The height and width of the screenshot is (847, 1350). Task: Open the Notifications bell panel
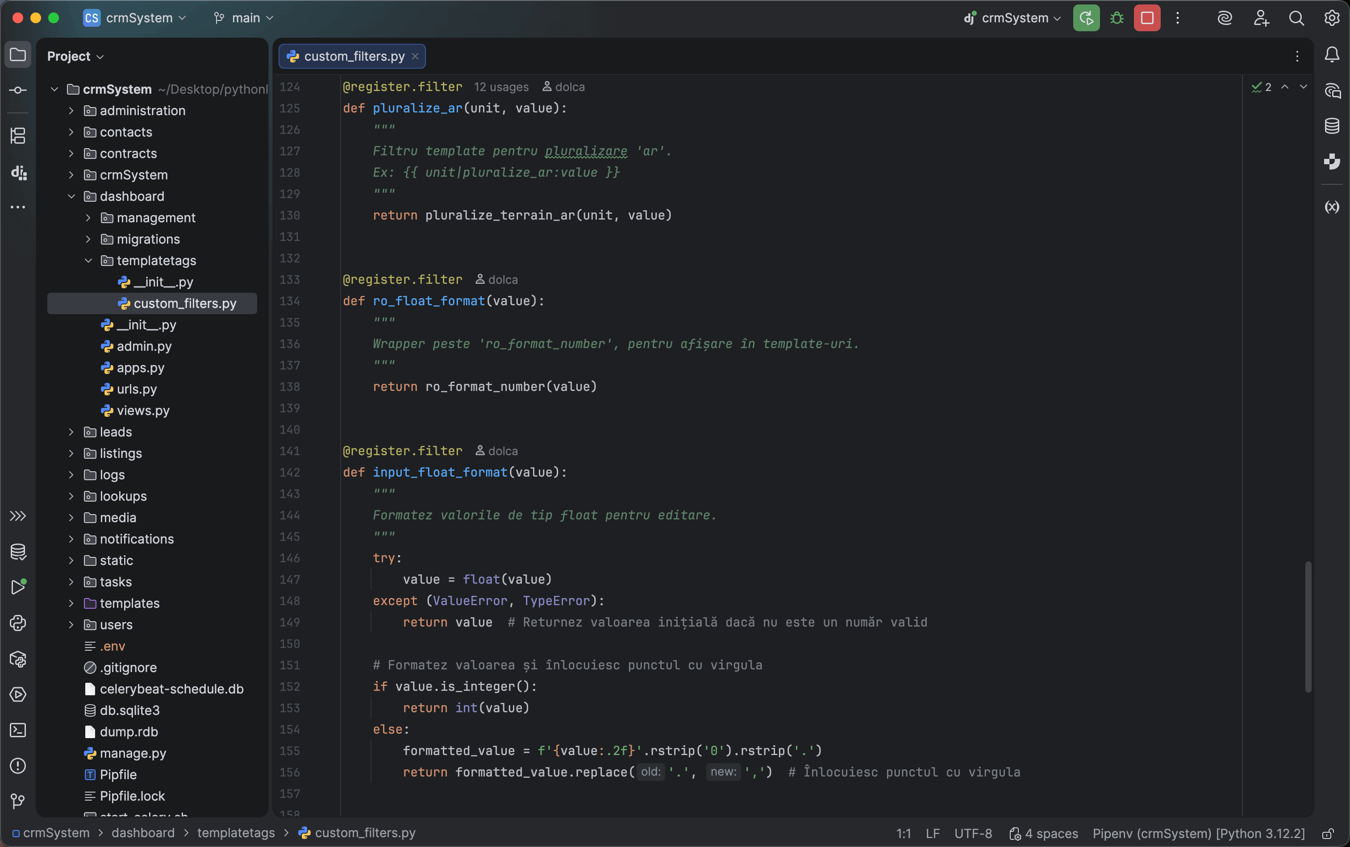[x=1332, y=54]
